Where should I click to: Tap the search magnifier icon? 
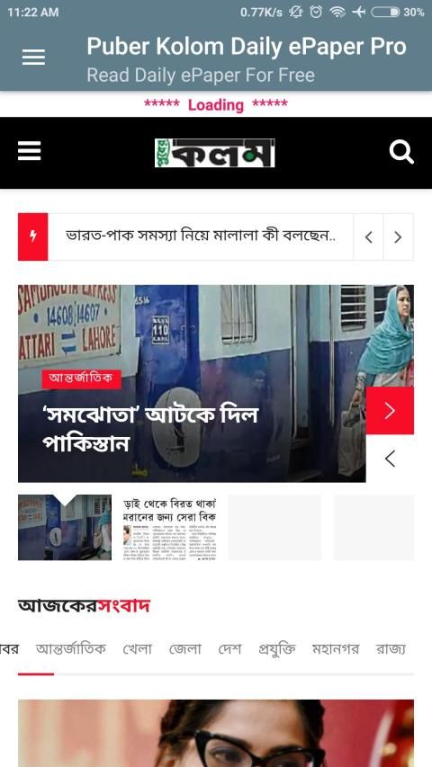401,152
